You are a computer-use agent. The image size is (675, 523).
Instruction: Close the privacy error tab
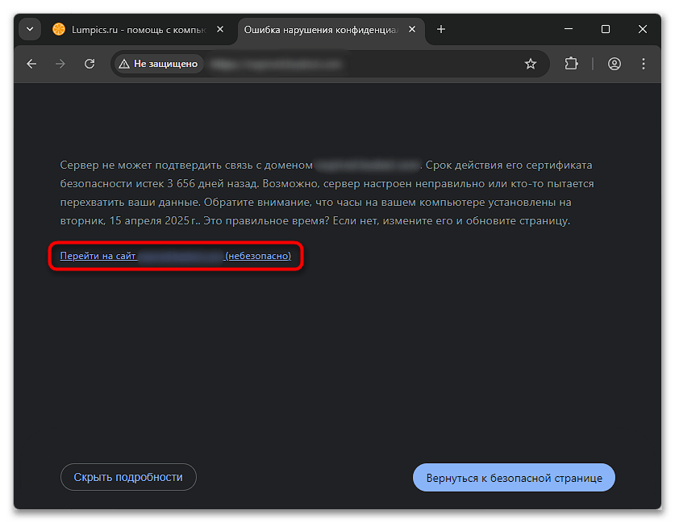pos(412,29)
